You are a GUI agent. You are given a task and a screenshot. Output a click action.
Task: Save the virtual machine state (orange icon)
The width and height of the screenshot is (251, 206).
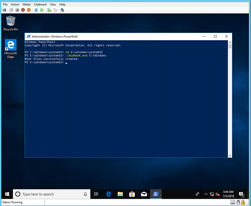29,10
